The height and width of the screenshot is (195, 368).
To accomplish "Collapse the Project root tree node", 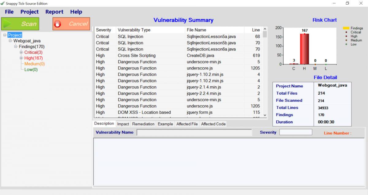I will [x=5, y=35].
